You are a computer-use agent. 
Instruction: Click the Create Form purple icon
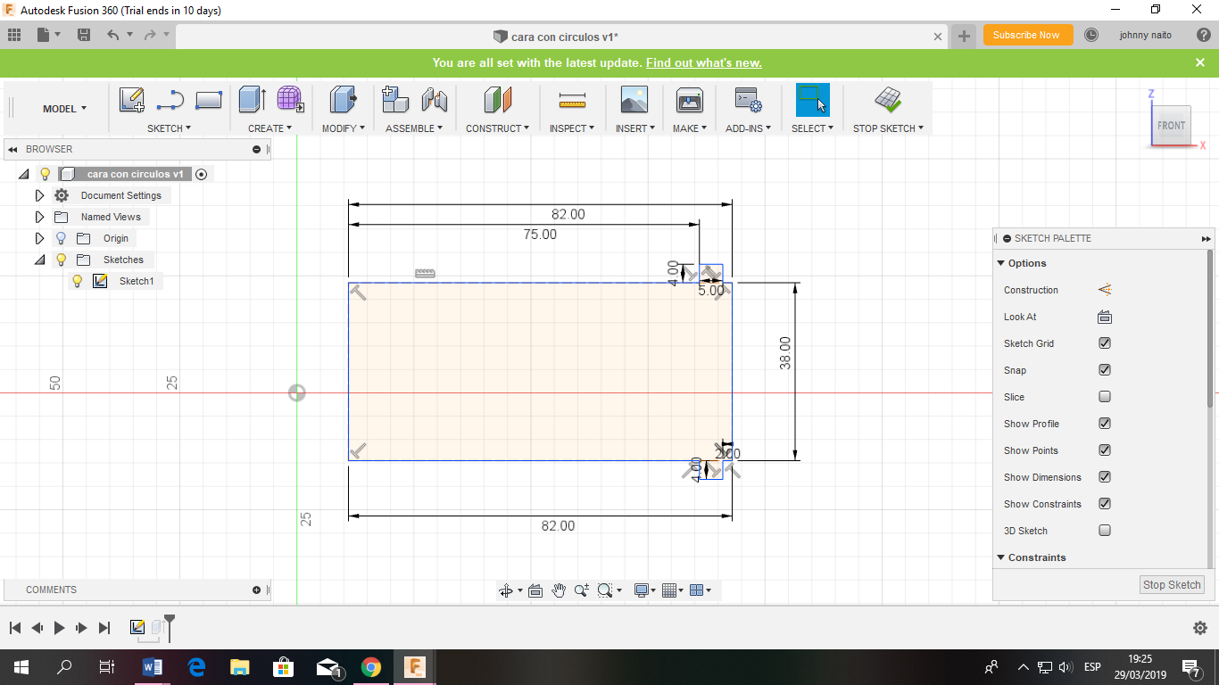(x=290, y=100)
